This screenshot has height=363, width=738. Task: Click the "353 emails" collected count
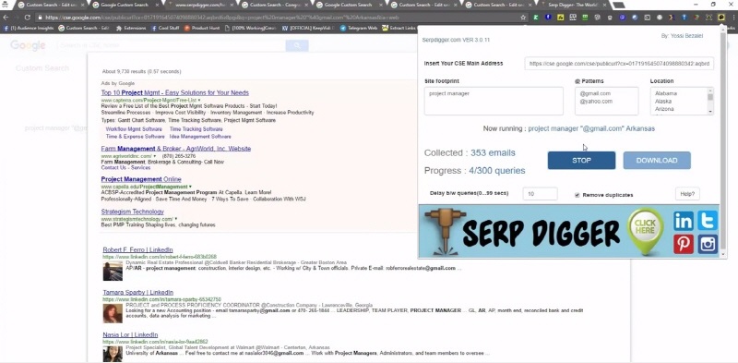pyautogui.click(x=493, y=152)
